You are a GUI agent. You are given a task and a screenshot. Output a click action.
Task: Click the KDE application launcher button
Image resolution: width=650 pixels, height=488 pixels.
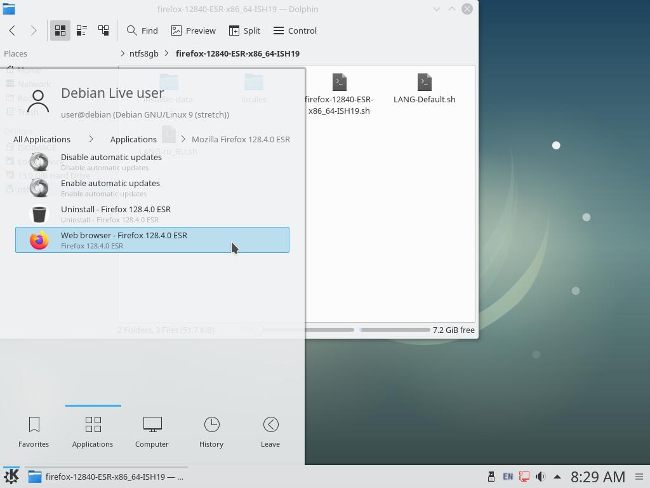click(x=11, y=477)
